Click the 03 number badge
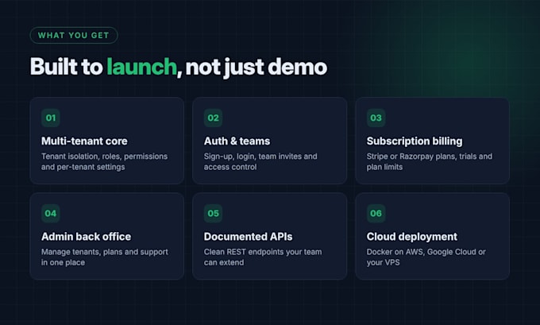Viewport: 540px width, 325px height. coord(376,118)
